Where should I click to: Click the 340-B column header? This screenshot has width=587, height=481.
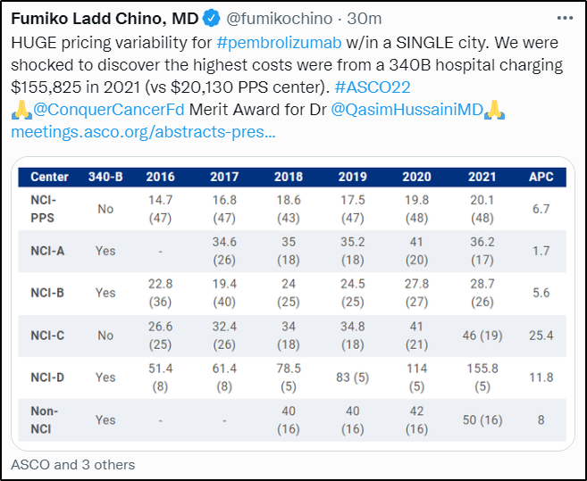point(106,177)
